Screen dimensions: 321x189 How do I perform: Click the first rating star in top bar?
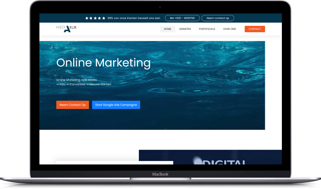tap(87, 18)
